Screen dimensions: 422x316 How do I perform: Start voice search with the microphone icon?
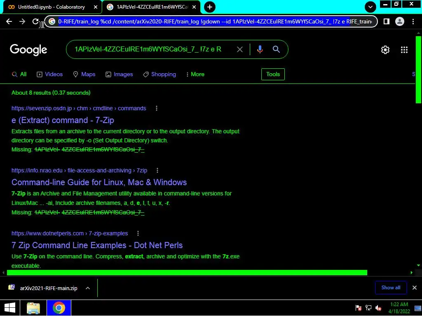pos(260,49)
